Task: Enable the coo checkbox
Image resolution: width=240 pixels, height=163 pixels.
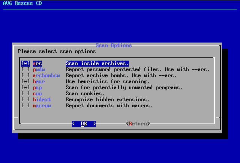Action: (x=25, y=94)
